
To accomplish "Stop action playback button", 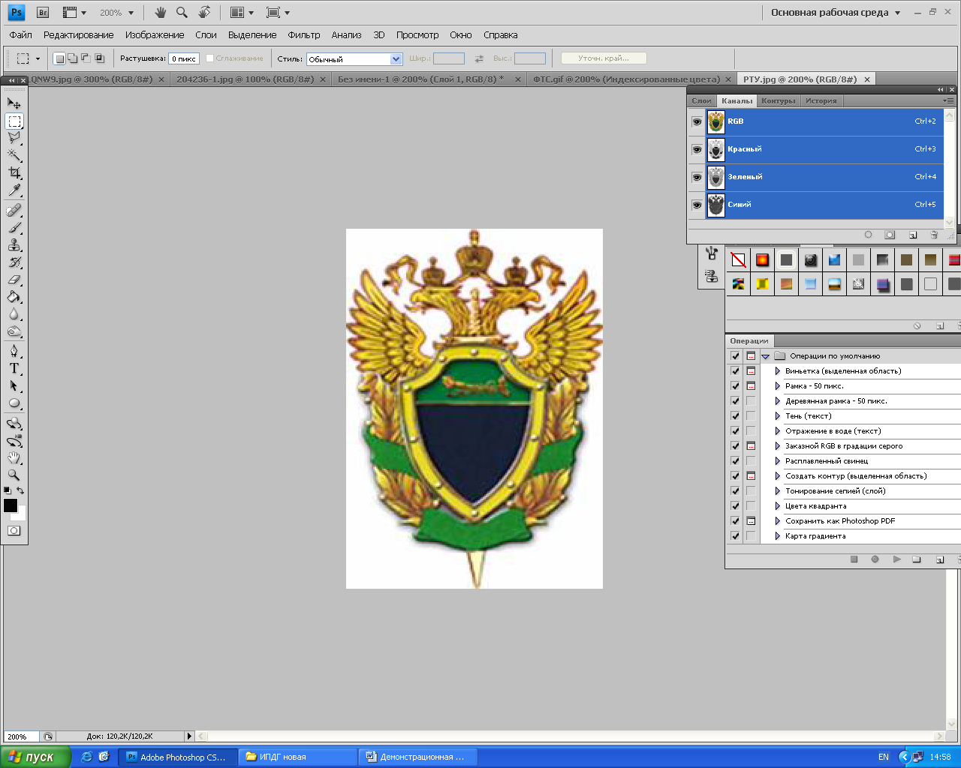I will pyautogui.click(x=854, y=559).
